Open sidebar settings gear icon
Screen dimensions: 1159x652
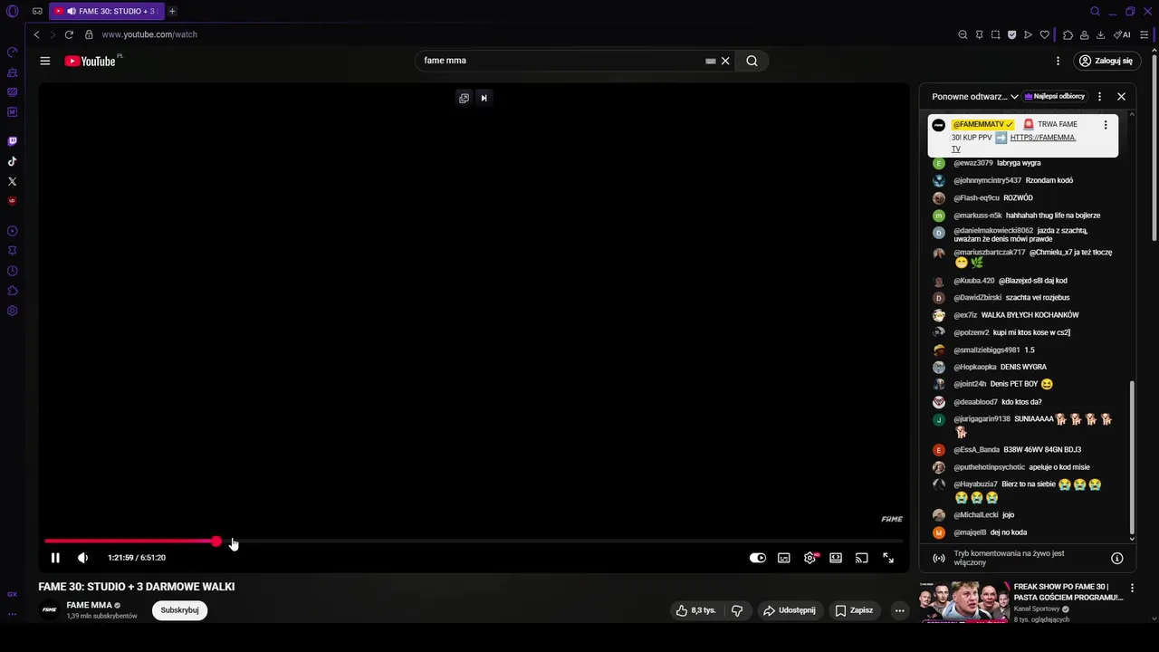(13, 311)
